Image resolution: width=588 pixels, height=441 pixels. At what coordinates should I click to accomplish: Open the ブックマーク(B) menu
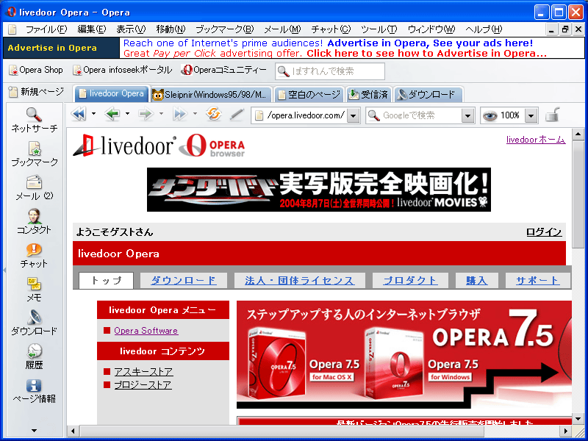click(x=225, y=29)
